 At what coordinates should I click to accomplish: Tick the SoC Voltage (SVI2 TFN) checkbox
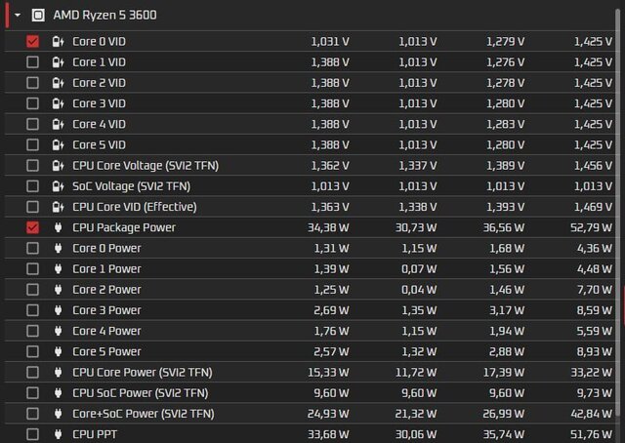pyautogui.click(x=33, y=185)
